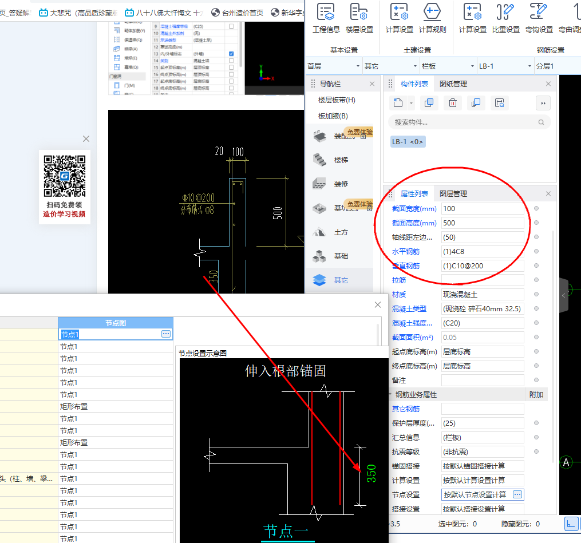
Task: Open 计算设置 under 土建设置
Action: pyautogui.click(x=399, y=18)
